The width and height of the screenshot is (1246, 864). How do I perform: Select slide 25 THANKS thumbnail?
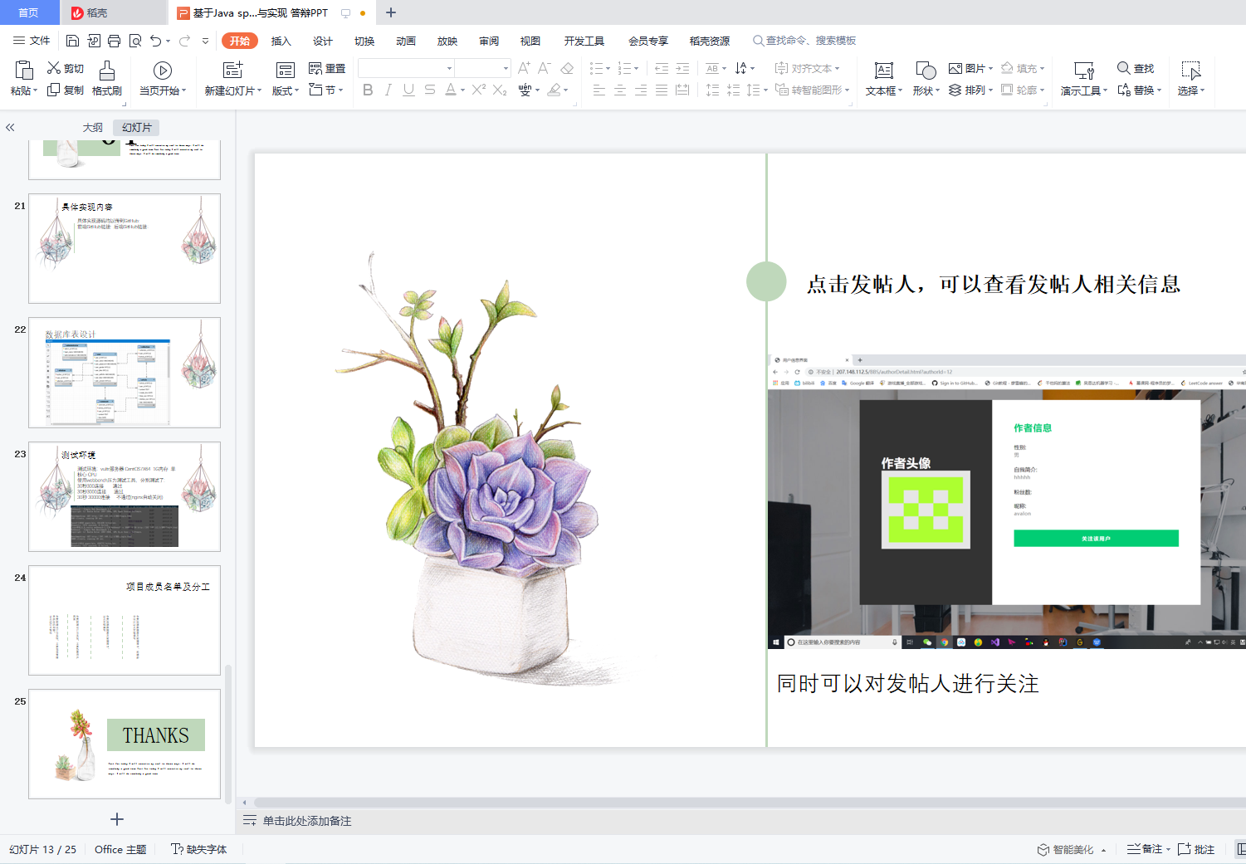click(125, 744)
